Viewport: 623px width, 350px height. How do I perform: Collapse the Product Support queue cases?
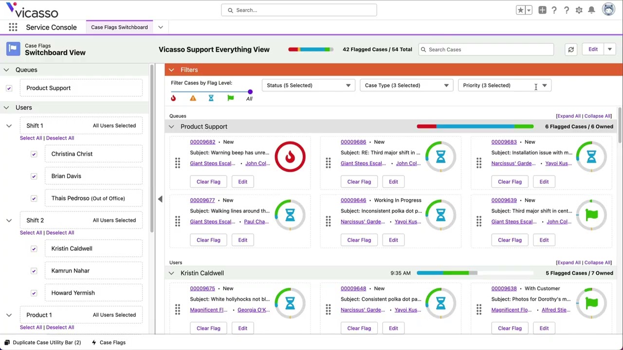171,126
